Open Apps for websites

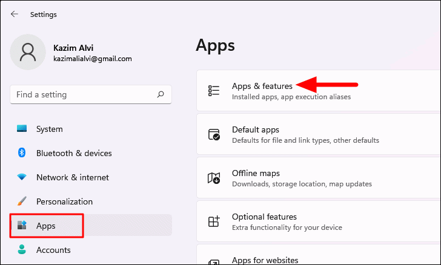(319, 255)
